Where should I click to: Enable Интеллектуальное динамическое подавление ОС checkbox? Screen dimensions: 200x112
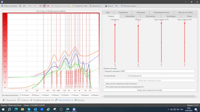click(105, 87)
